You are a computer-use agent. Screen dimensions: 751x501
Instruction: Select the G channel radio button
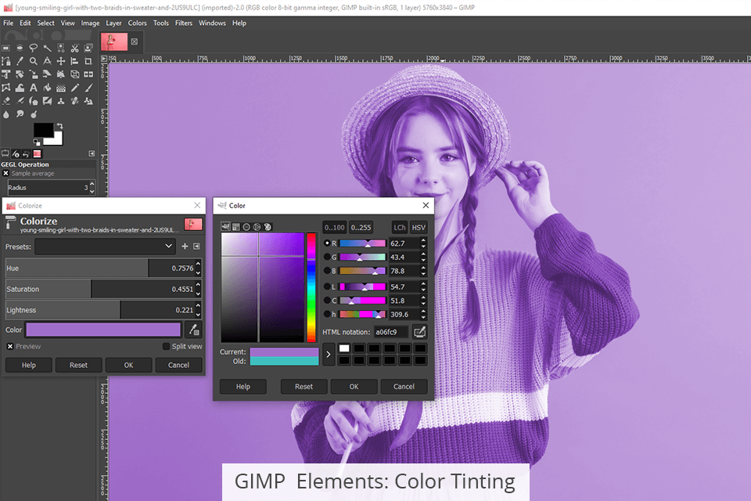(327, 257)
